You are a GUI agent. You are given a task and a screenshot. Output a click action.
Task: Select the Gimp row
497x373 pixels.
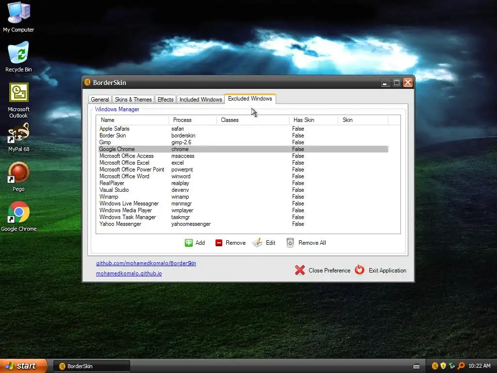(x=244, y=142)
